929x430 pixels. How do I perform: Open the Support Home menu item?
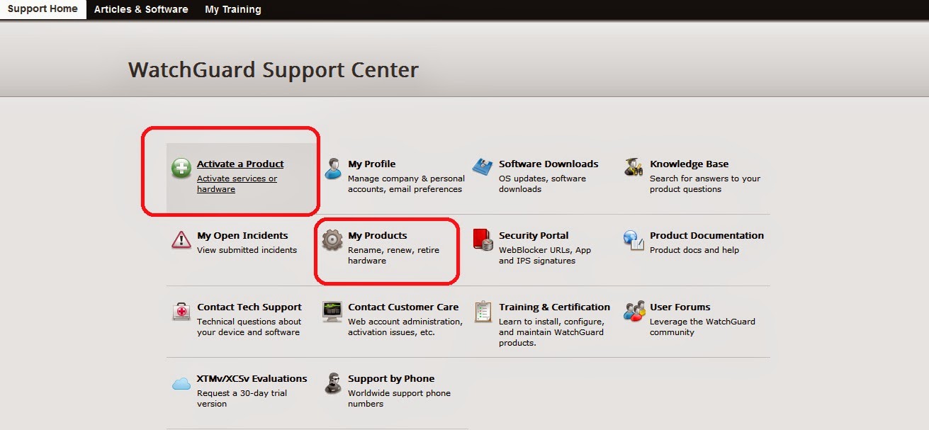pos(43,9)
